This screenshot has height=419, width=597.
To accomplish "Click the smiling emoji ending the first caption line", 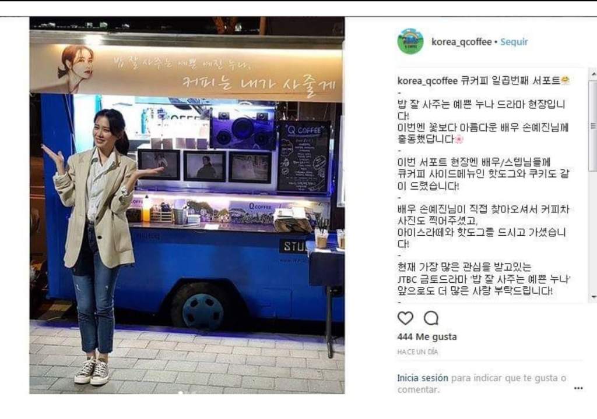I will pyautogui.click(x=565, y=80).
